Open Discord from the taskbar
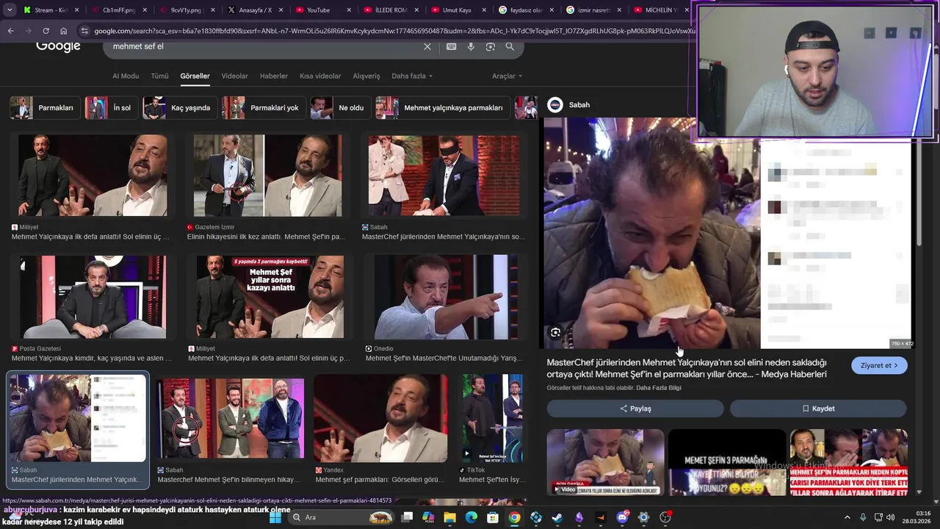This screenshot has height=529, width=940. click(622, 517)
